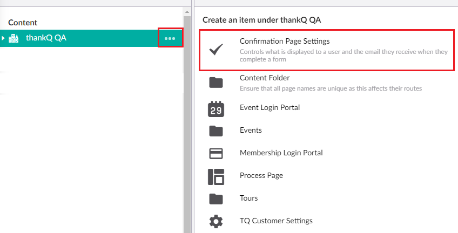
Task: Click the content tree vertical scrollbar track
Action: tap(187, 125)
